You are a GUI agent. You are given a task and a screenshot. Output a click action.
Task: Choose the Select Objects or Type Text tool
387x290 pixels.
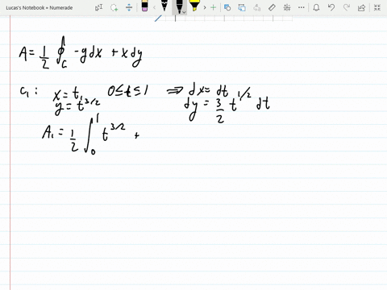(98, 7)
